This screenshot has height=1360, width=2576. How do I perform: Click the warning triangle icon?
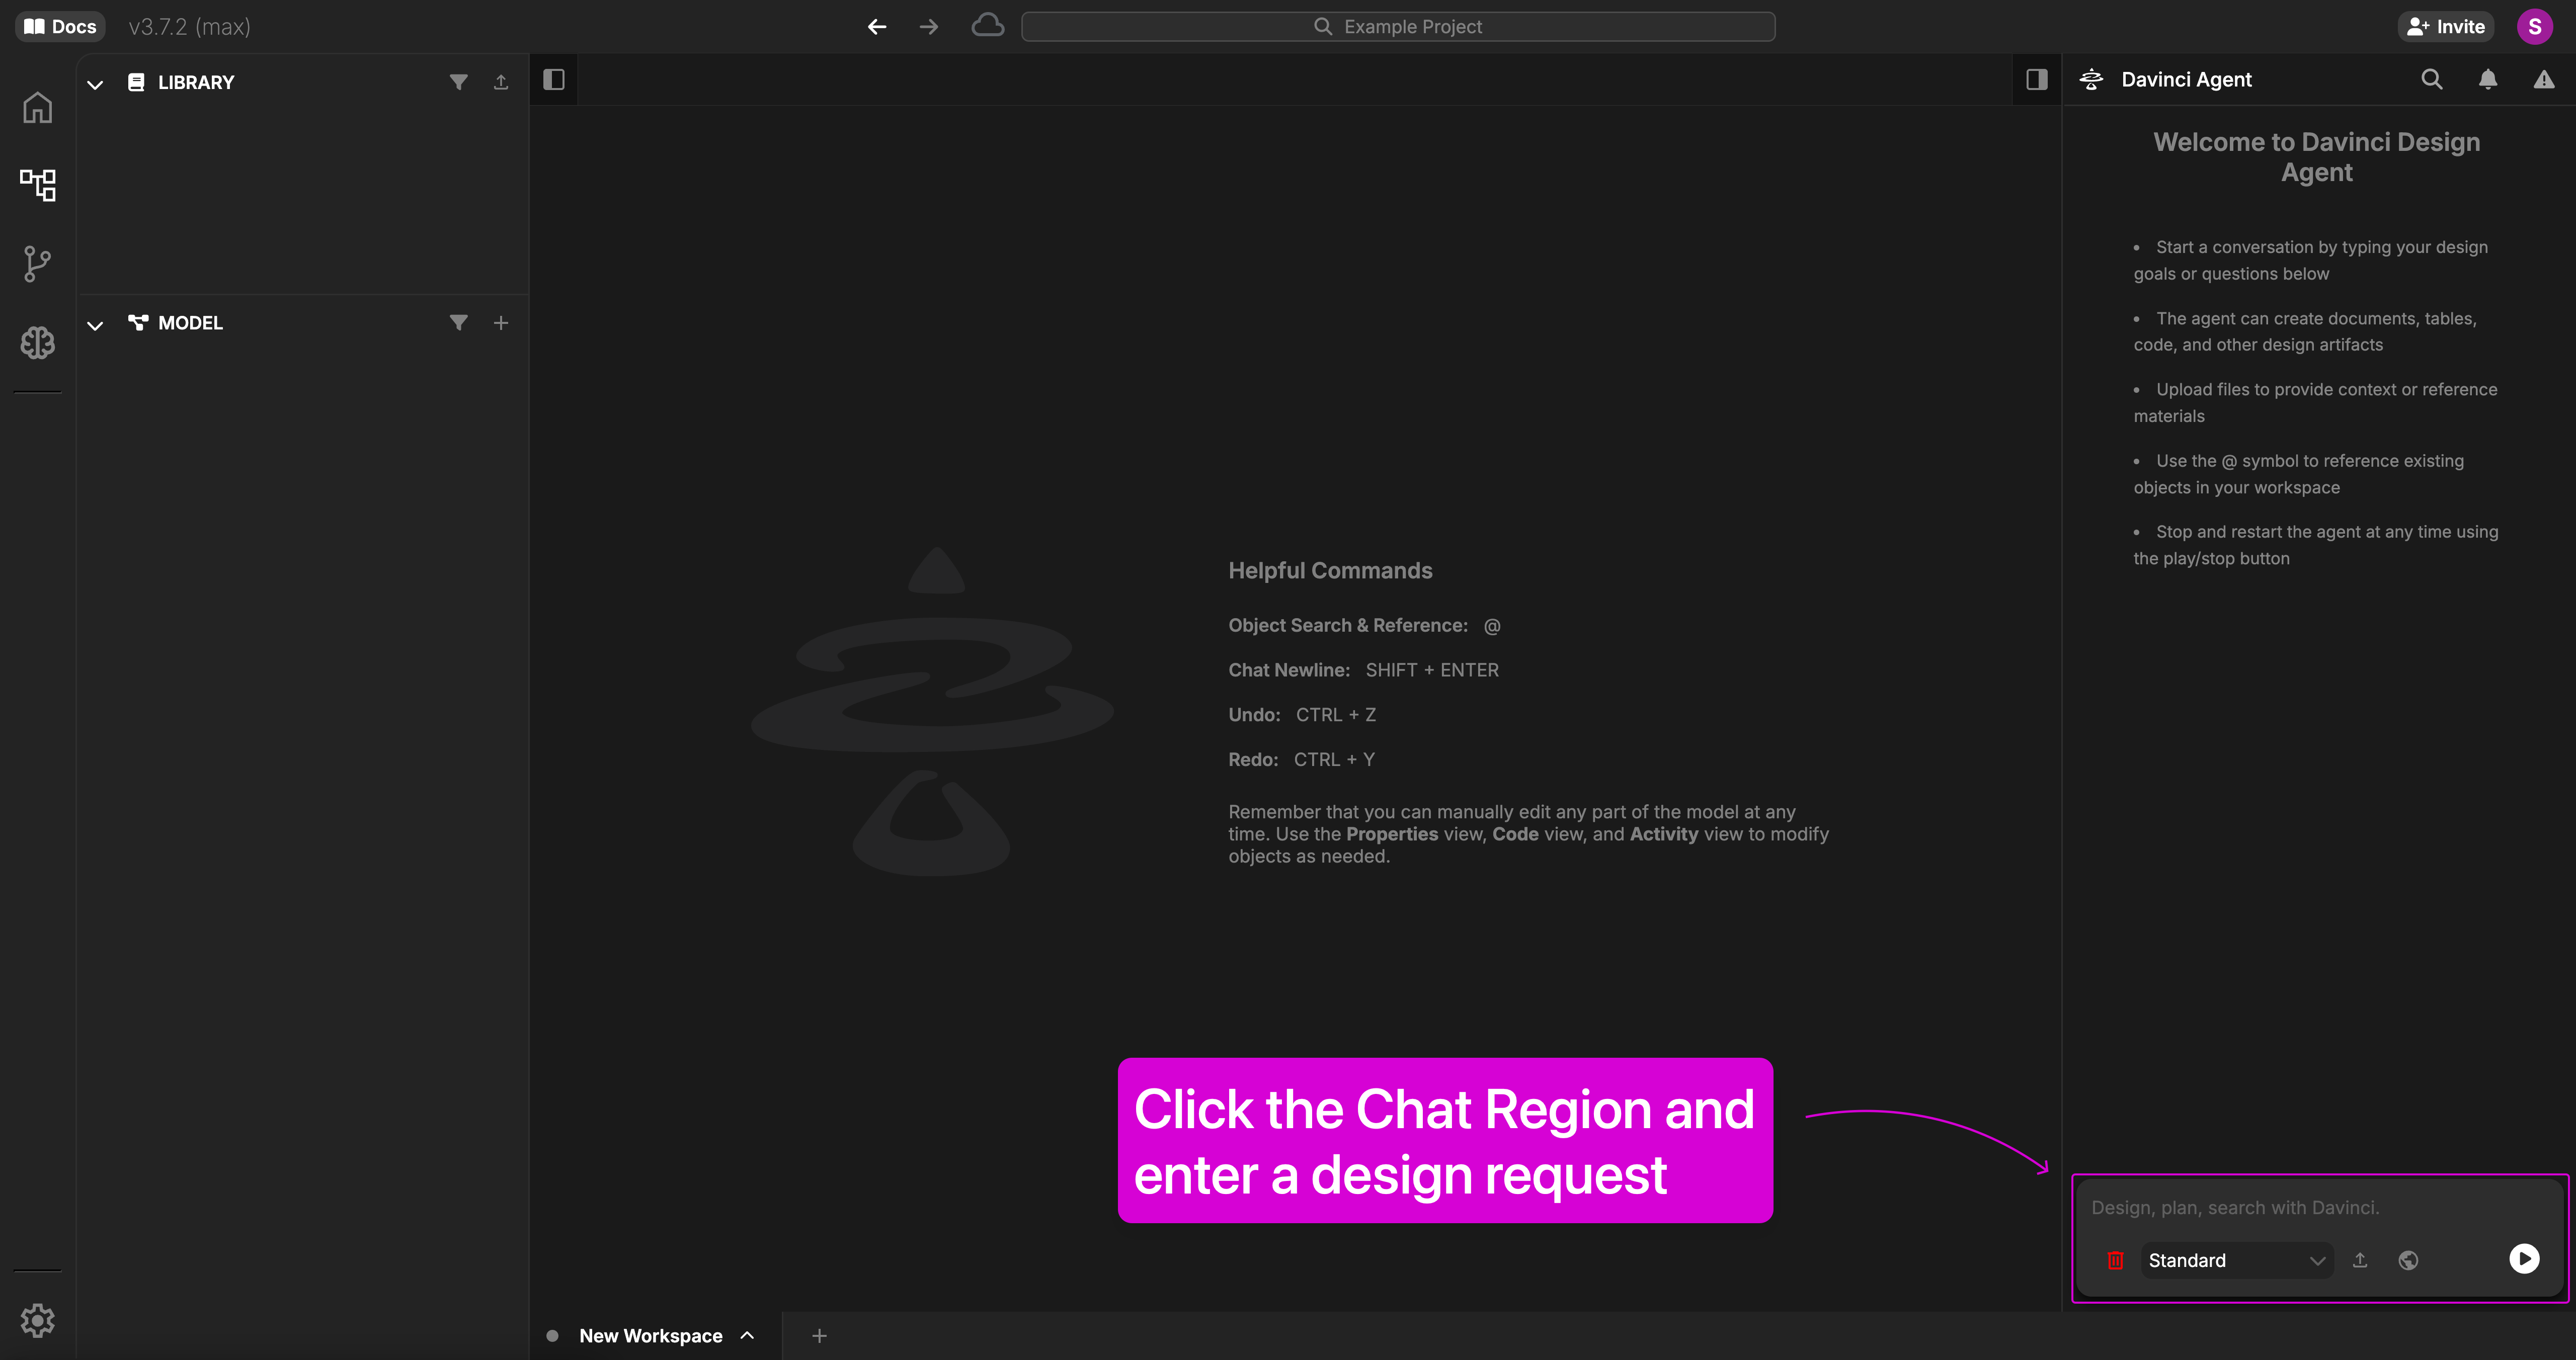point(2543,79)
